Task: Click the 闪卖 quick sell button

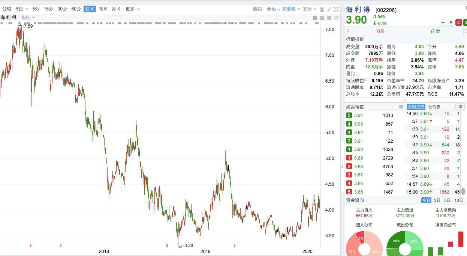Action: pyautogui.click(x=435, y=31)
